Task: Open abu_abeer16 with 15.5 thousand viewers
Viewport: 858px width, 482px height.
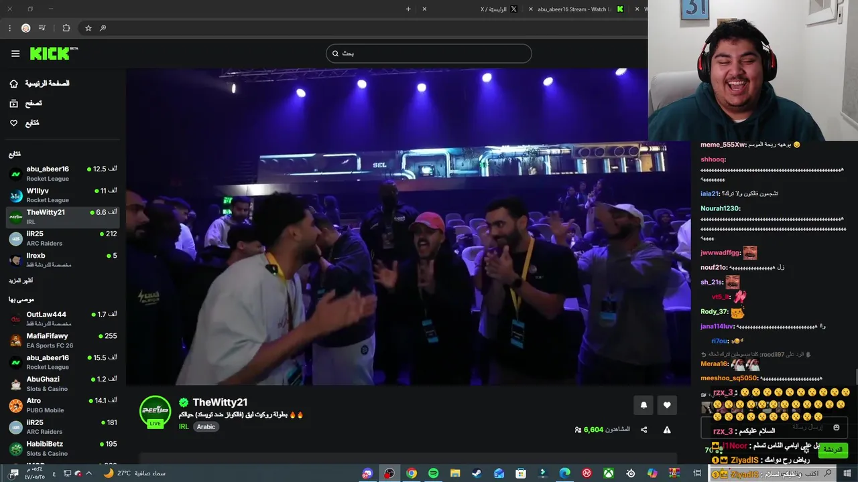Action: [x=62, y=362]
